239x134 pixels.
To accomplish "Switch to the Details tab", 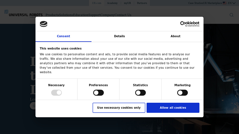I will pos(119,36).
